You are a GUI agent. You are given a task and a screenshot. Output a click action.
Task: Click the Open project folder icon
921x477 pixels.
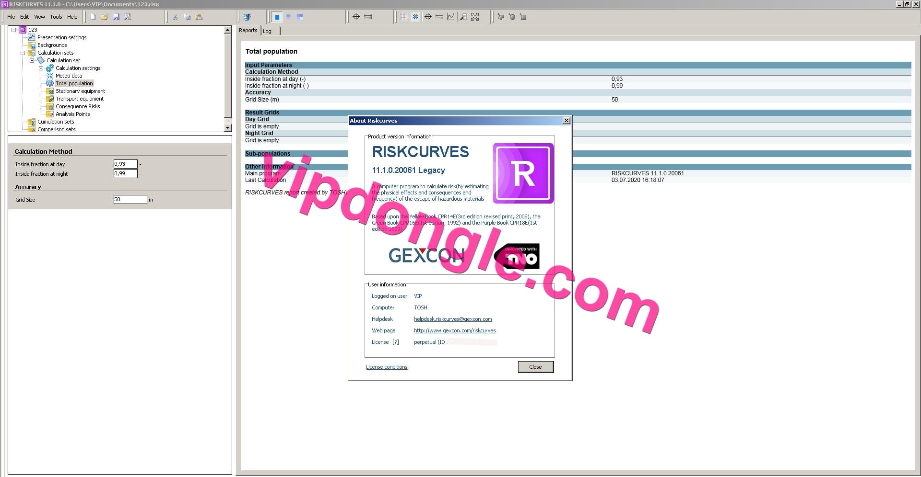104,17
